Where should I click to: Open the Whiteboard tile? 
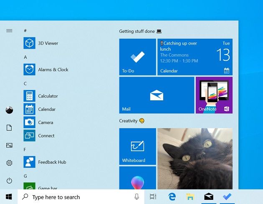pyautogui.click(x=137, y=147)
